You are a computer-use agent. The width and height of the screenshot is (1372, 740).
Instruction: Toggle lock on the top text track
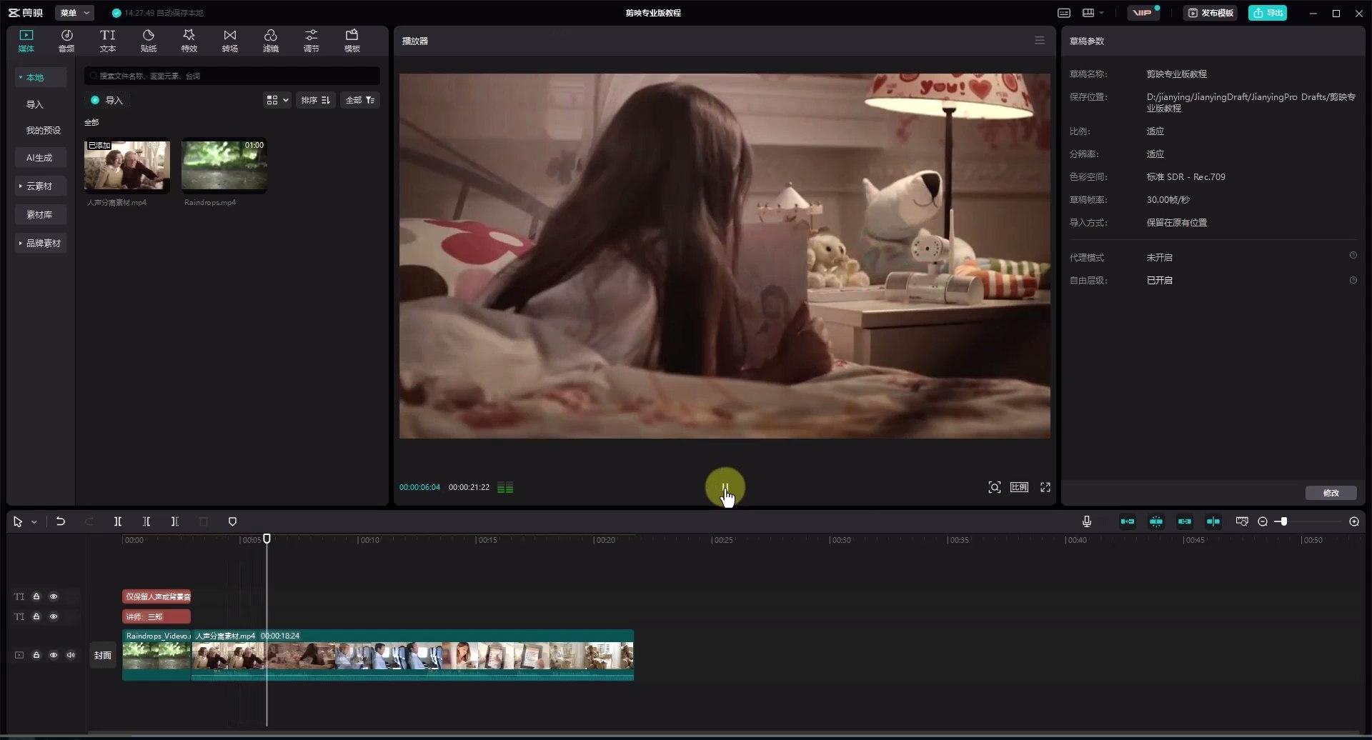(x=36, y=596)
